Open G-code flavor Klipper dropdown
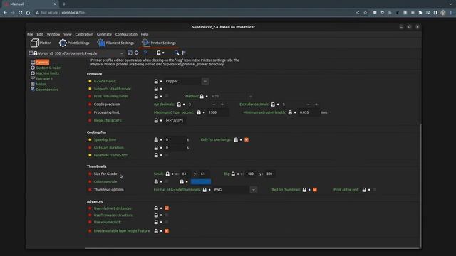Image resolution: width=456 pixels, height=256 pixels. click(205, 81)
